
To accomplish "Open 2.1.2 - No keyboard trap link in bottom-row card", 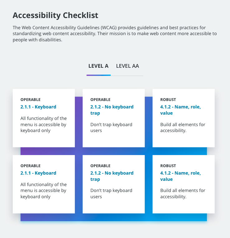I will coord(112,176).
